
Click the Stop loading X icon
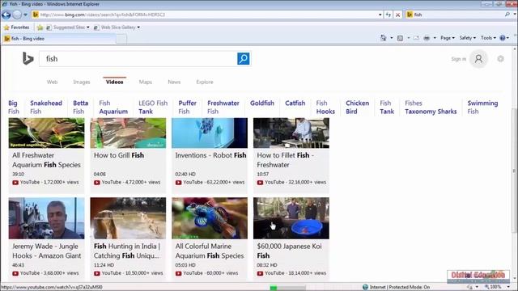[x=397, y=15]
